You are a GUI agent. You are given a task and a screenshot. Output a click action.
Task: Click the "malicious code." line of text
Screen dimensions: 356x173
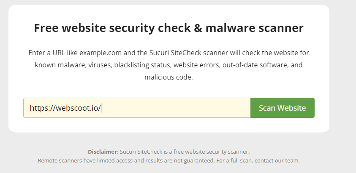[168, 77]
